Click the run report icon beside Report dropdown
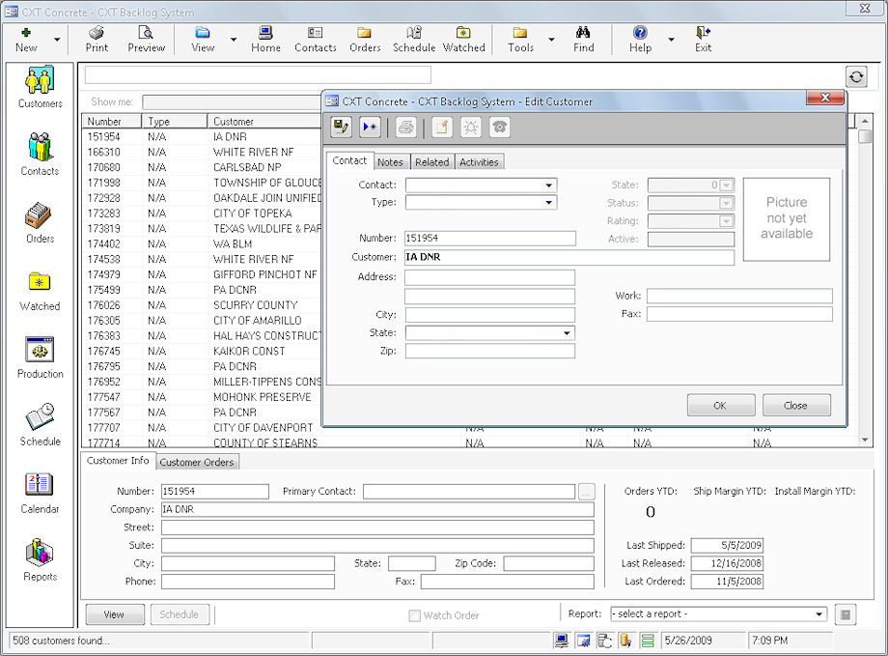The image size is (888, 656). tap(846, 614)
